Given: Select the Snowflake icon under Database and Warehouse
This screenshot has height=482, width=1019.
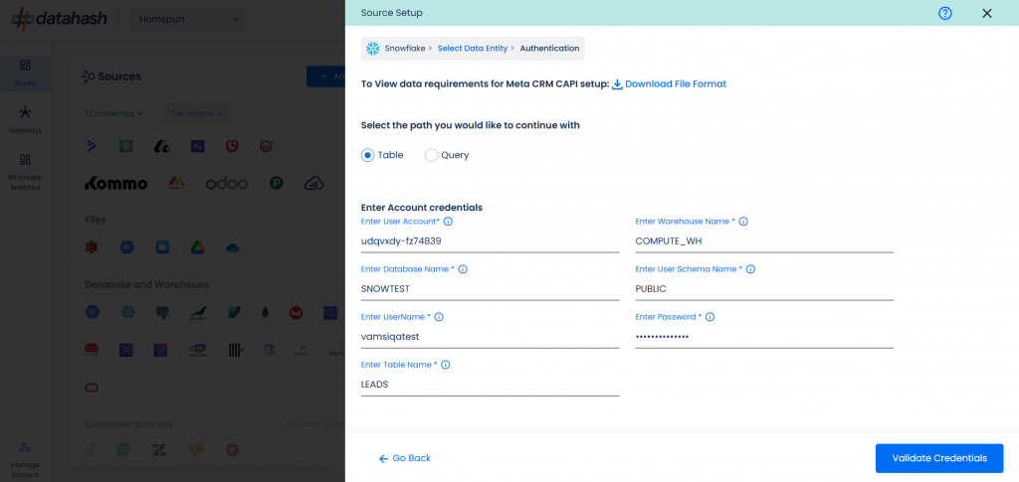Looking at the screenshot, I should (128, 313).
